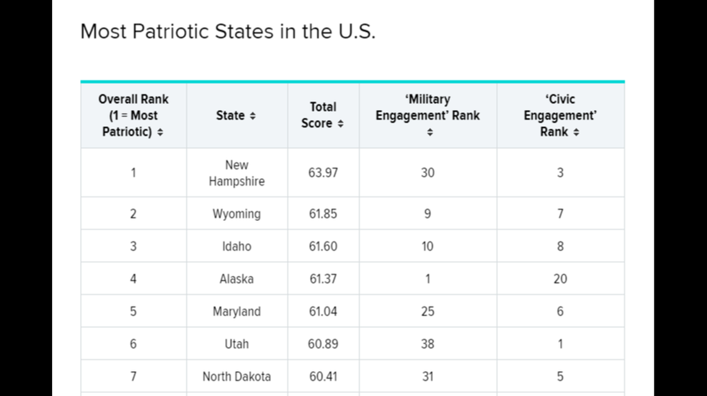The width and height of the screenshot is (707, 396).
Task: Click sort arrows under Military Engagement Rank
Action: point(428,132)
